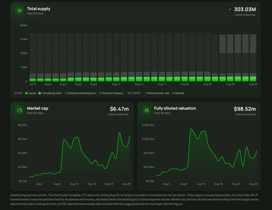The width and height of the screenshot is (272, 210).
Task: Click the Total supply card title
Action: tap(38, 9)
